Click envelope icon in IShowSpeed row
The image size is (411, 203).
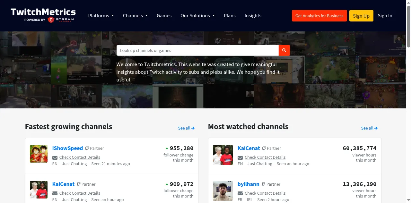pos(55,157)
